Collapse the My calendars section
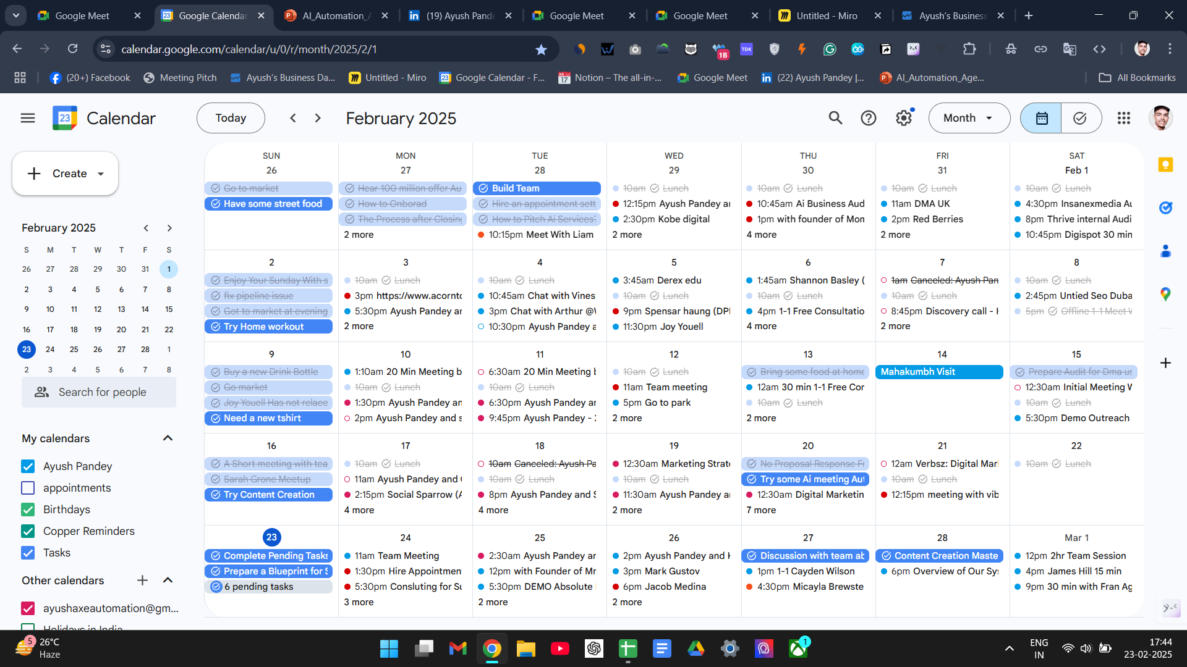 (168, 438)
